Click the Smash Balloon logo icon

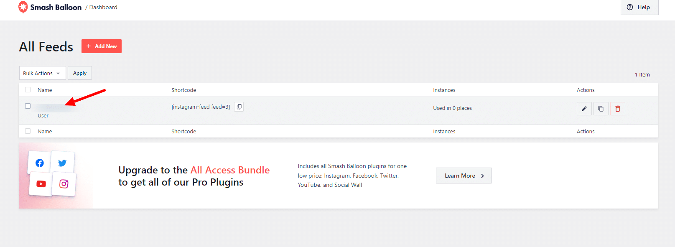(x=23, y=7)
